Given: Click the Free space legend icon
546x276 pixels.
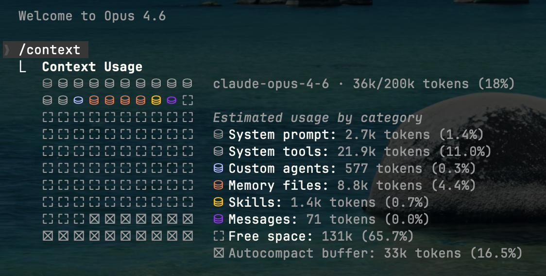Looking at the screenshot, I should [219, 236].
